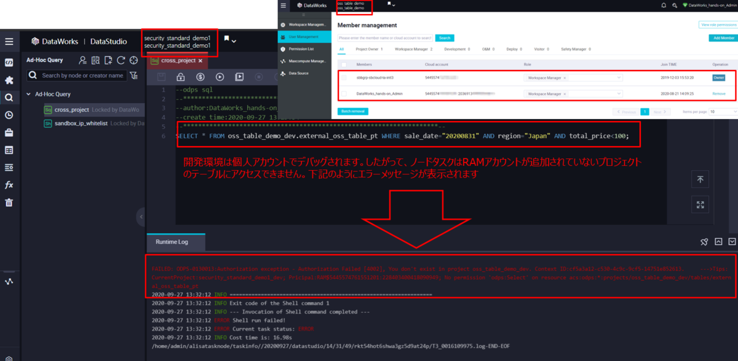Click the Batch removal button

point(353,112)
